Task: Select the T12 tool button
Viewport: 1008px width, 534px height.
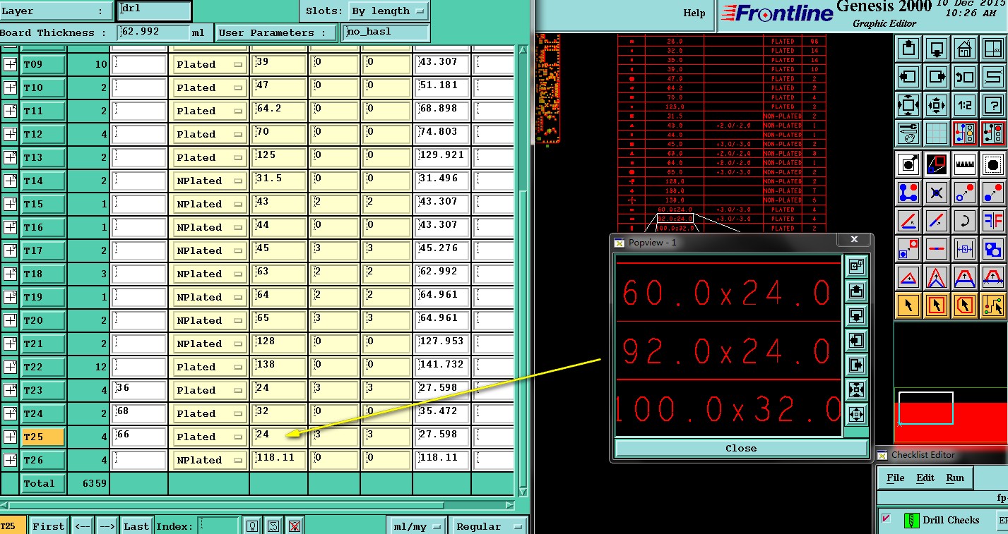Action: (x=43, y=134)
